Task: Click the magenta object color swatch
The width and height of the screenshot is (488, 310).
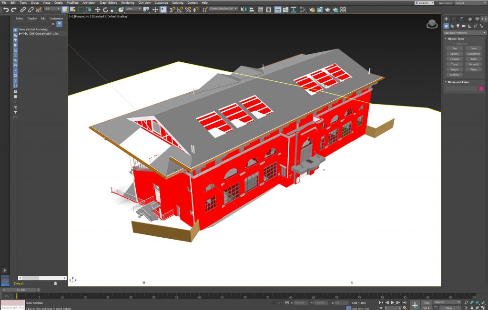Action: pos(481,88)
